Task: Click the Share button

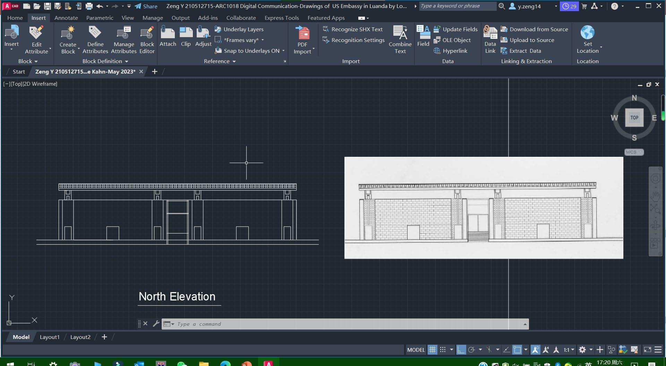Action: pyautogui.click(x=146, y=6)
